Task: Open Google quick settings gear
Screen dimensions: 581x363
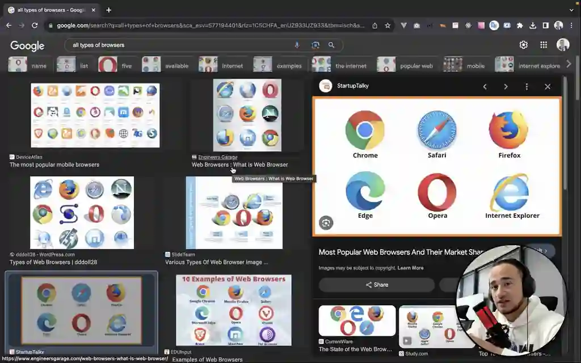Action: (523, 45)
